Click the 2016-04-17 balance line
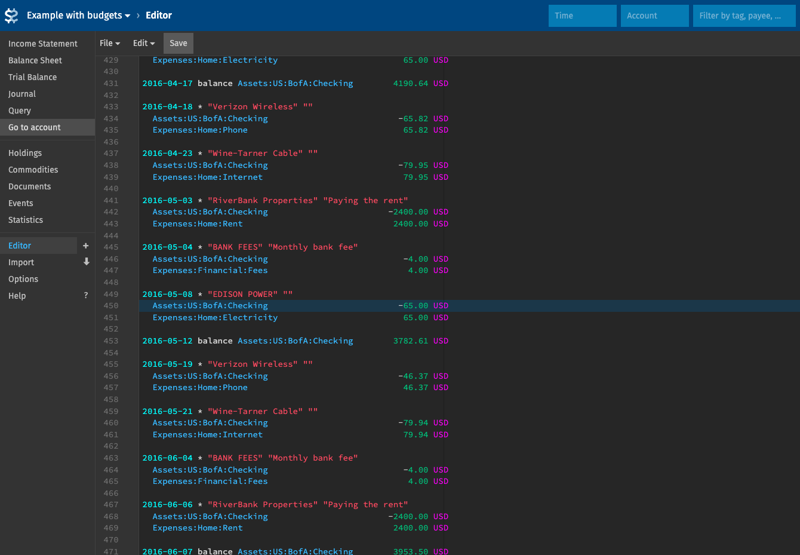The image size is (800, 555). click(x=295, y=84)
